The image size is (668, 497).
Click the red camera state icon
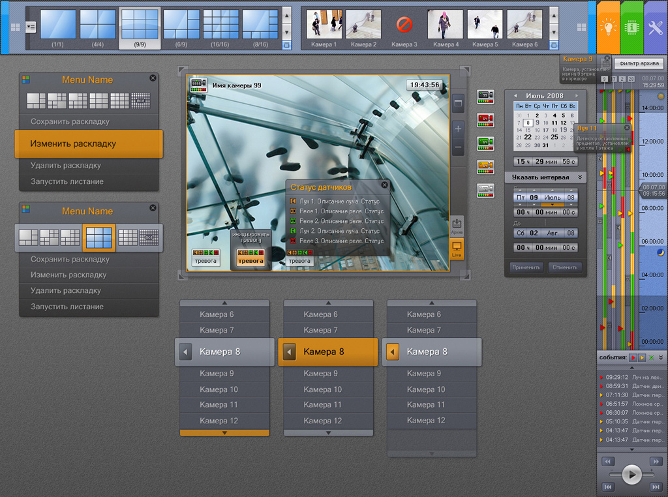[485, 120]
